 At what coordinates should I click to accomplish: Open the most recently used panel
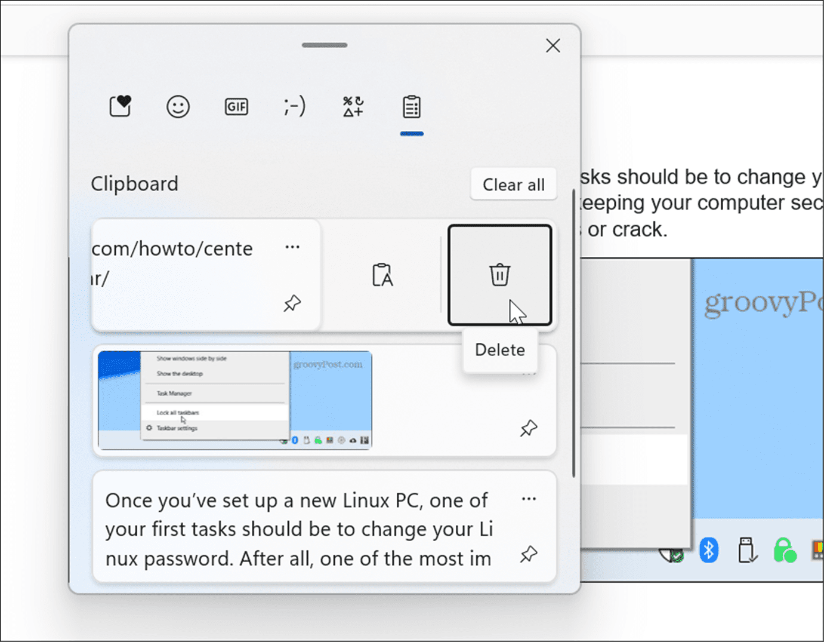pyautogui.click(x=120, y=106)
